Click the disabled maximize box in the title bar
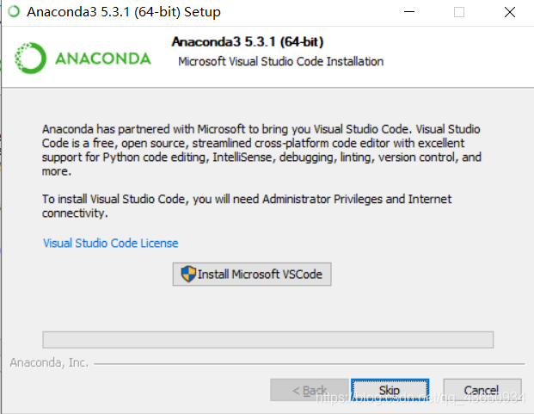Screen dimensions: 534x414 tap(459, 12)
